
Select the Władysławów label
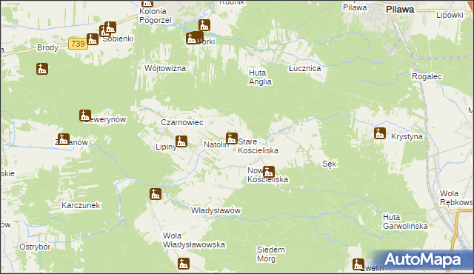click(x=216, y=210)
